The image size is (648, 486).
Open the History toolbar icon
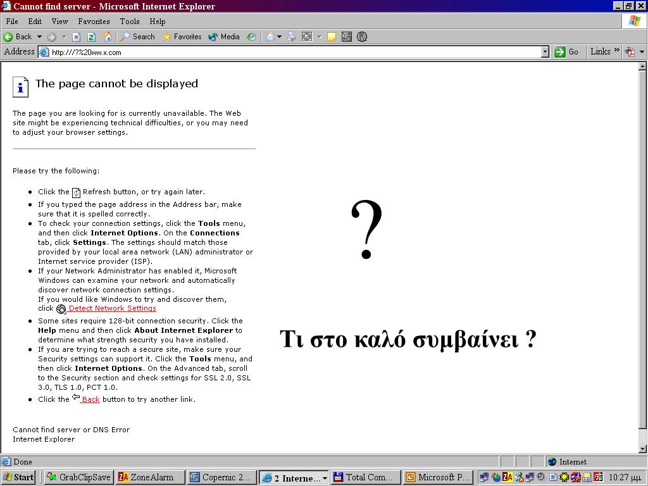(x=251, y=37)
